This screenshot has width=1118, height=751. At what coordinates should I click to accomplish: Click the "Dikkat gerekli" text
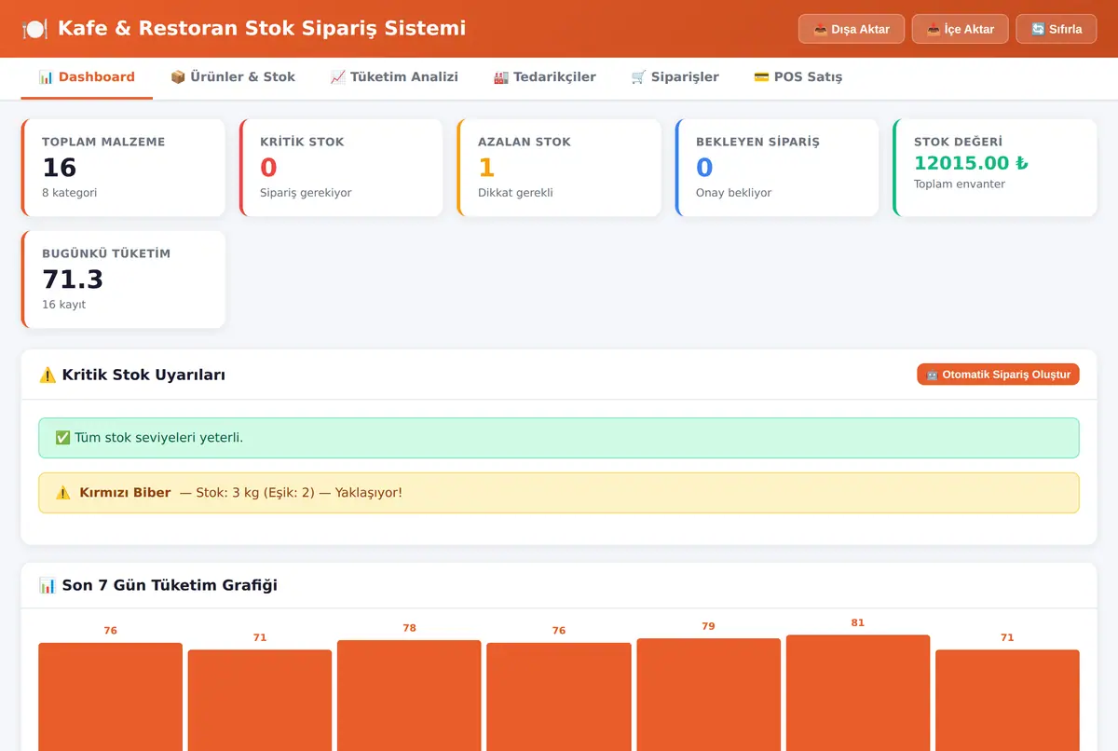515,193
